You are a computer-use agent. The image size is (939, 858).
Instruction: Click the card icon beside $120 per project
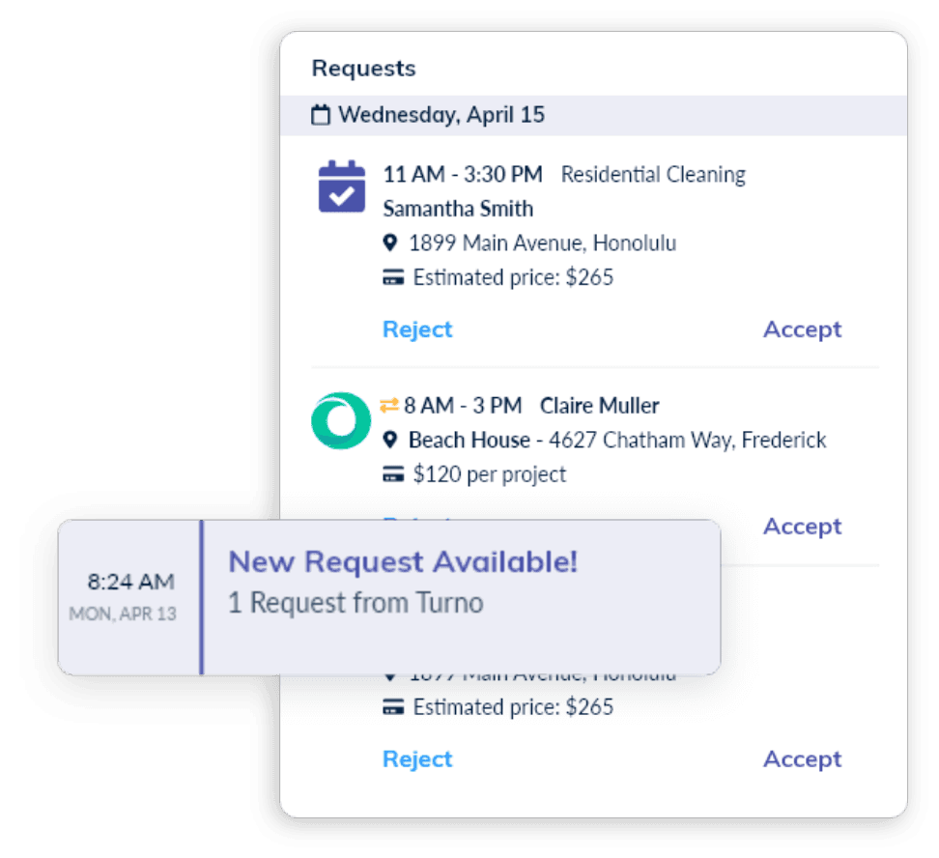393,475
